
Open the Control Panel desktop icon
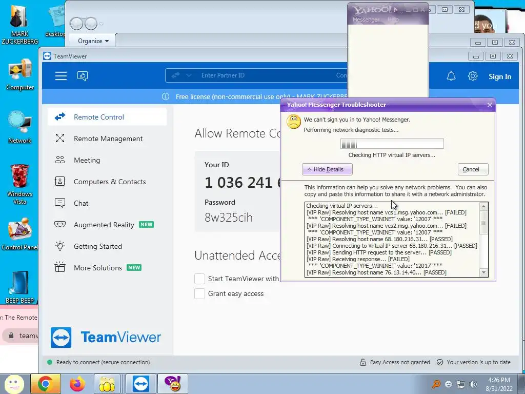pyautogui.click(x=20, y=234)
